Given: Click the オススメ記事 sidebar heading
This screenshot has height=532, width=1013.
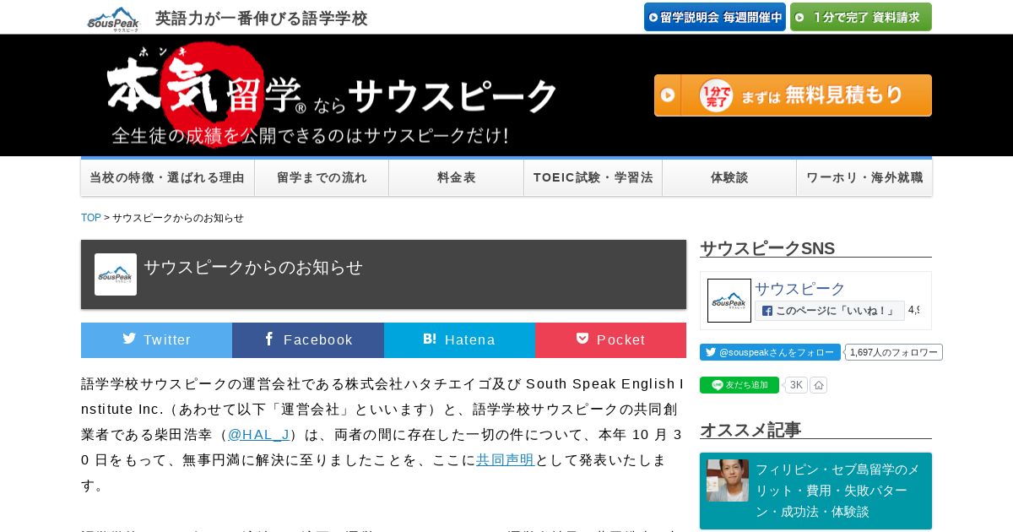Looking at the screenshot, I should [x=750, y=430].
